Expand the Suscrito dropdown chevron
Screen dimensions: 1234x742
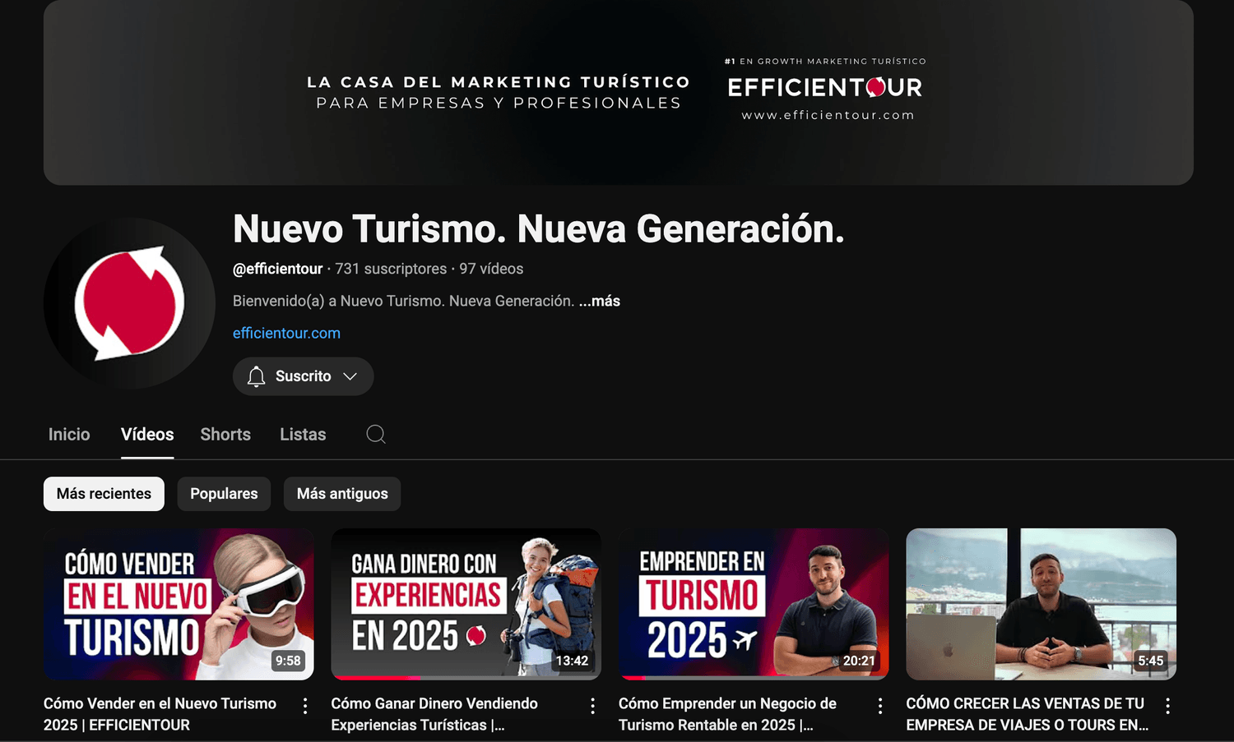[x=350, y=376]
